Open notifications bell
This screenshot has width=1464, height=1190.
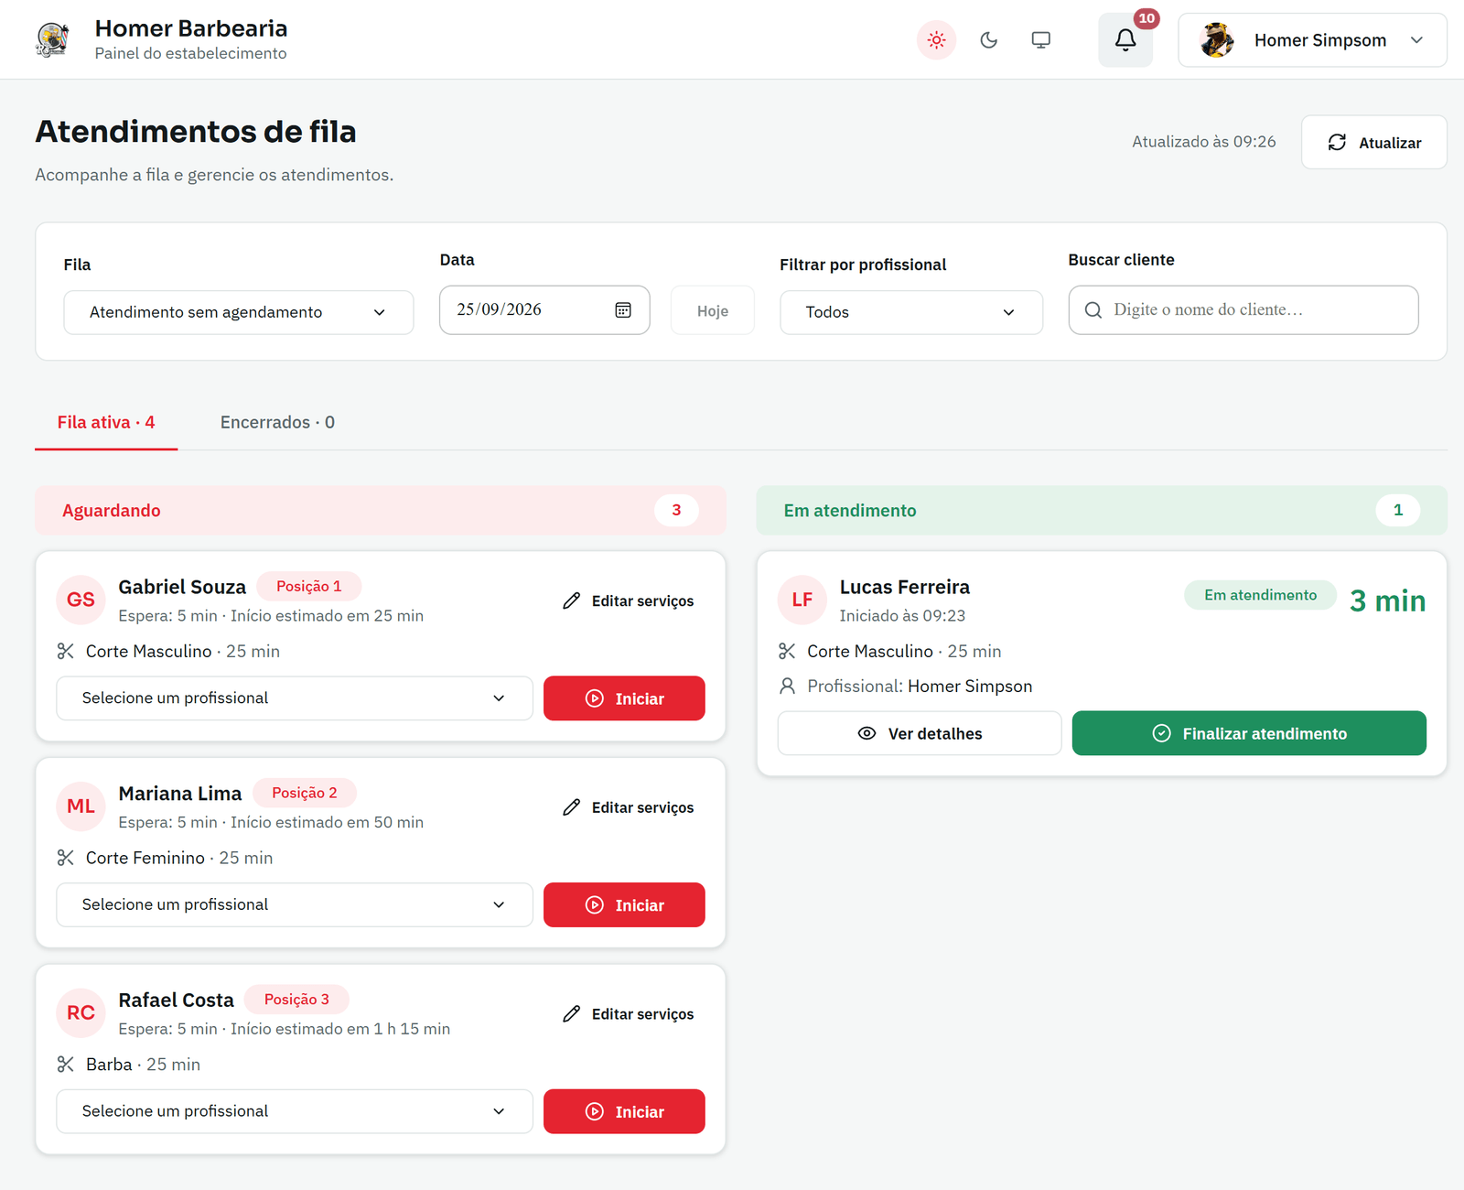pyautogui.click(x=1125, y=40)
